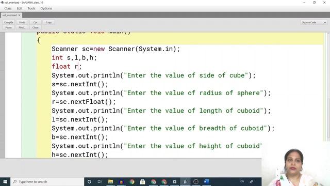Click the Compile button
The width and height of the screenshot is (330, 186).
click(9, 22)
